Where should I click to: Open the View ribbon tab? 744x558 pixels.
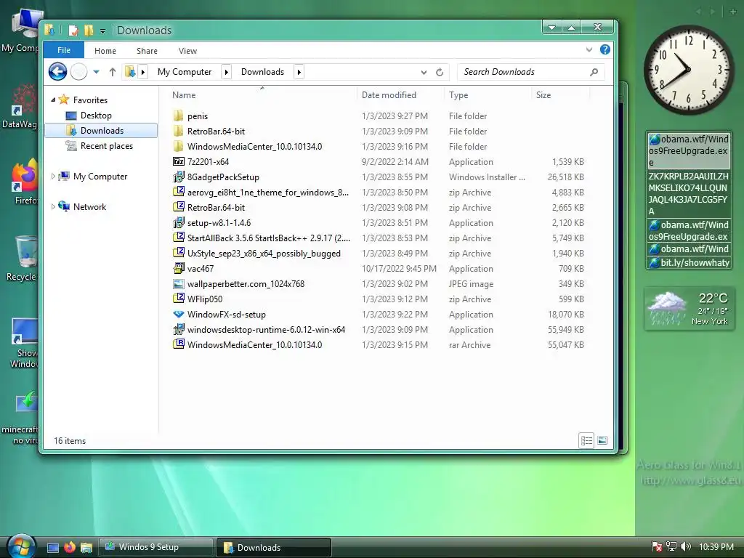(187, 51)
